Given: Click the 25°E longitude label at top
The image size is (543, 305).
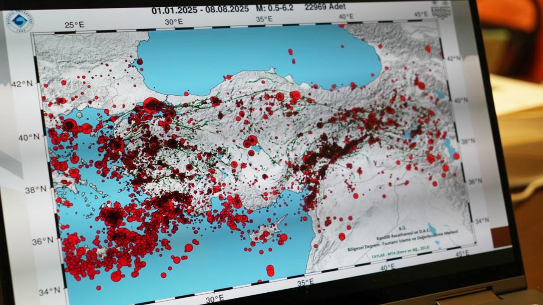Looking at the screenshot, I should point(74,25).
